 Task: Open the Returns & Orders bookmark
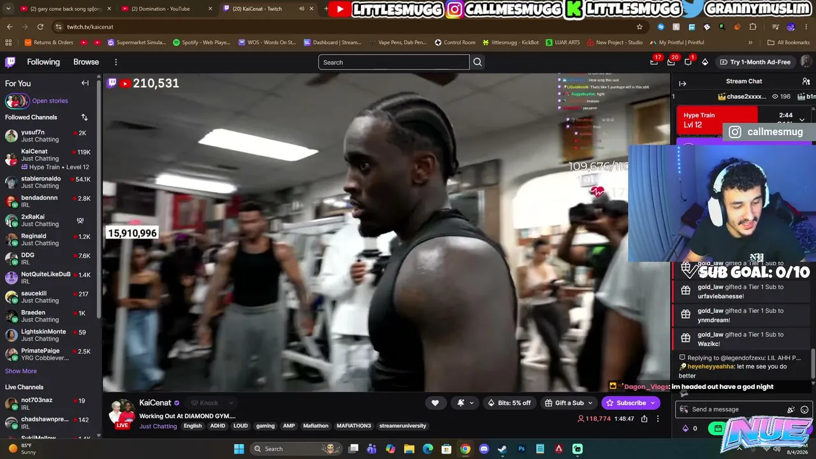click(48, 43)
